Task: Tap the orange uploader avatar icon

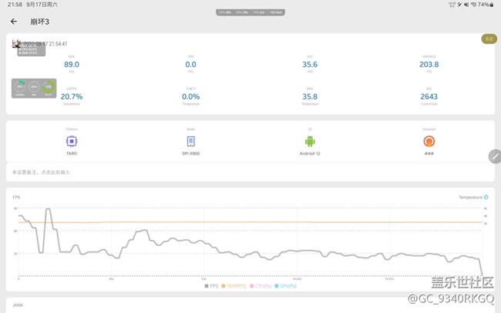Action: pos(429,142)
